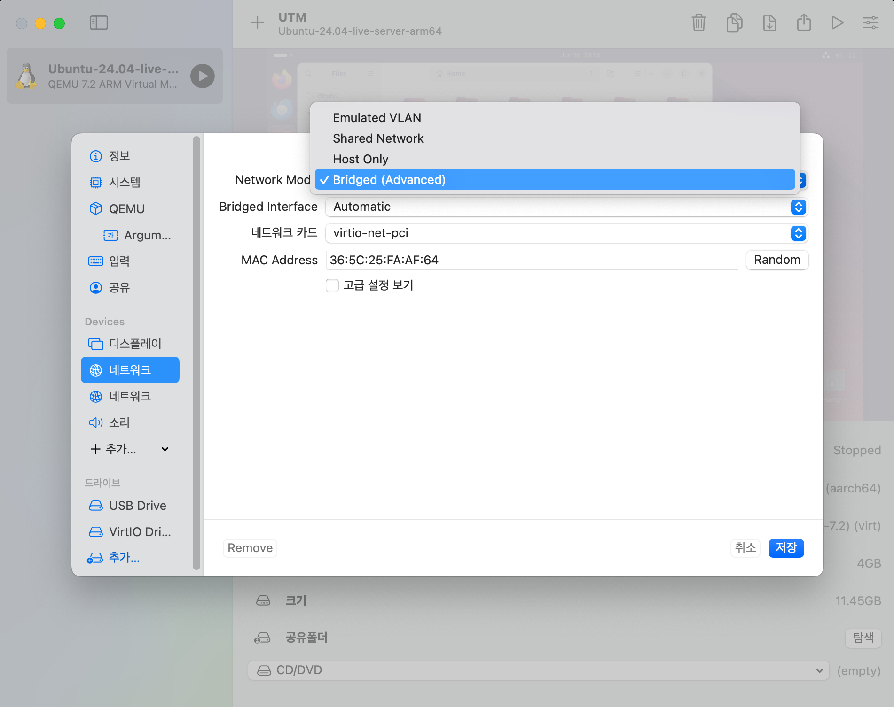
Task: Delete the VM with trash icon
Action: (699, 23)
